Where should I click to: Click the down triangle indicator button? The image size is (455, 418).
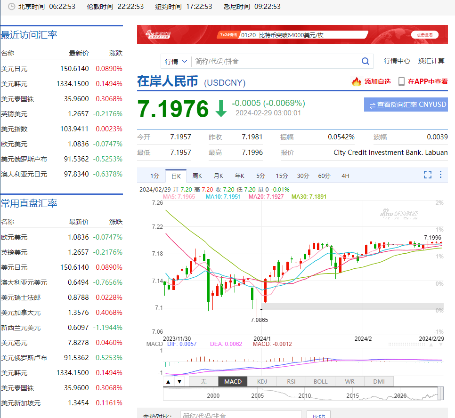tap(179, 381)
